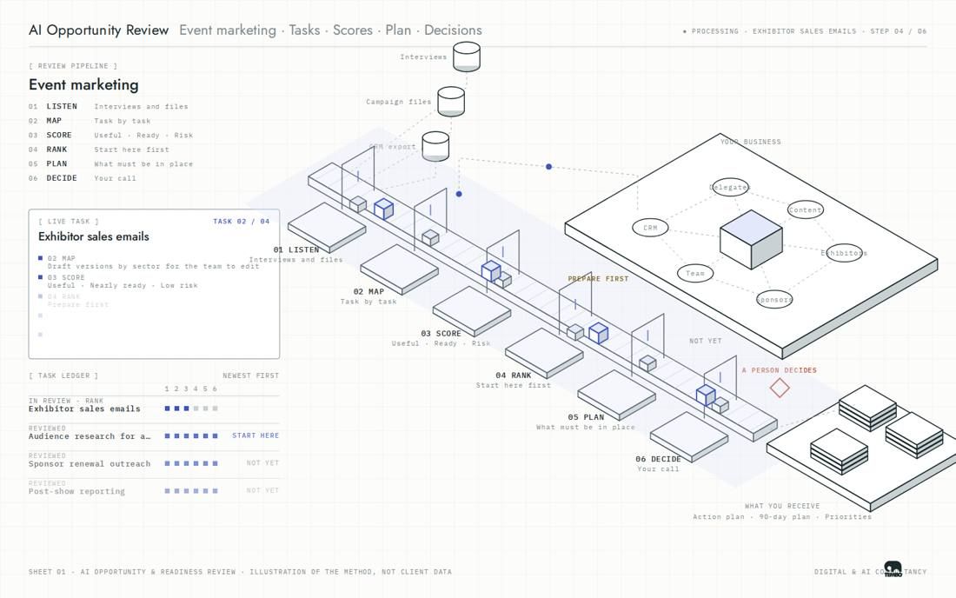Select the 03 SCORE entry in live task card
The image size is (956, 598).
tap(117, 281)
